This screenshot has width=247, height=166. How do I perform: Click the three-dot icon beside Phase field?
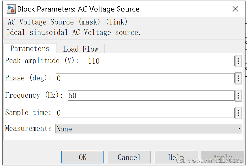[238, 78]
